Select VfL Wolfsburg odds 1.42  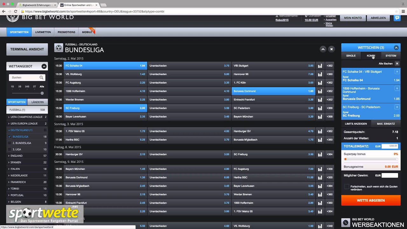105,74
